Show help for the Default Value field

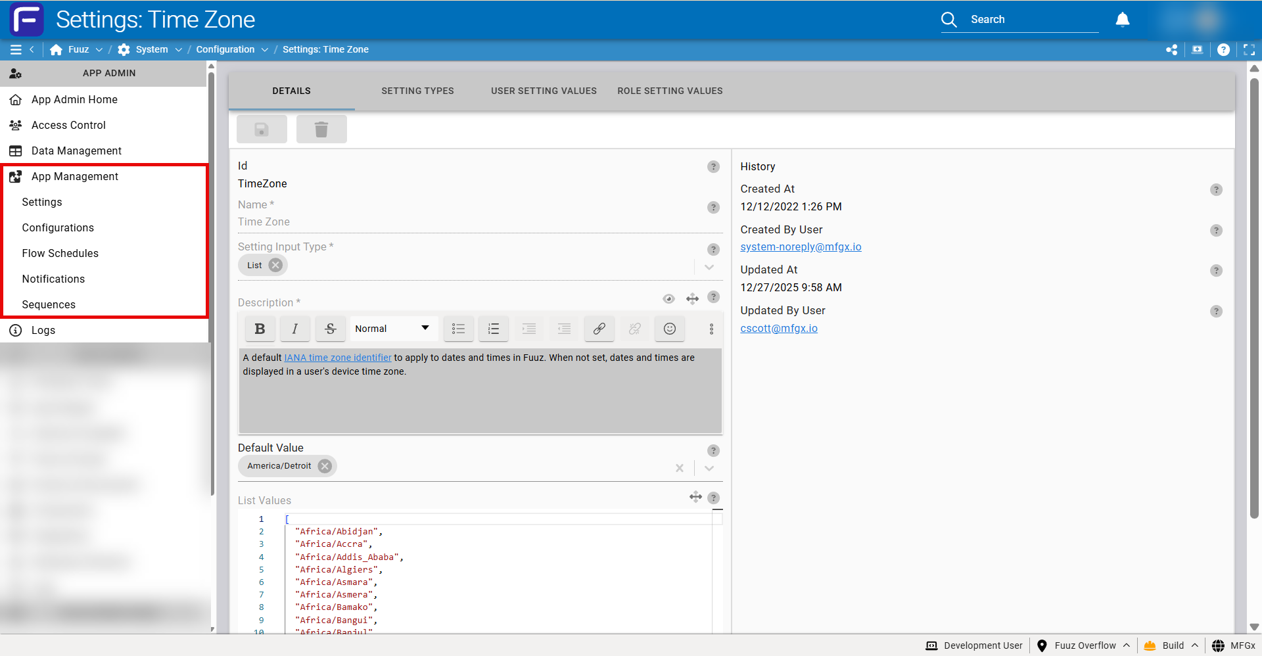click(713, 450)
